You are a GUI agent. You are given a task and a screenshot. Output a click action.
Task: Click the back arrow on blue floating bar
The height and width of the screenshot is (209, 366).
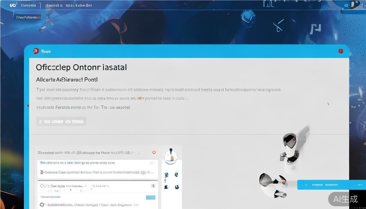(x=306, y=185)
